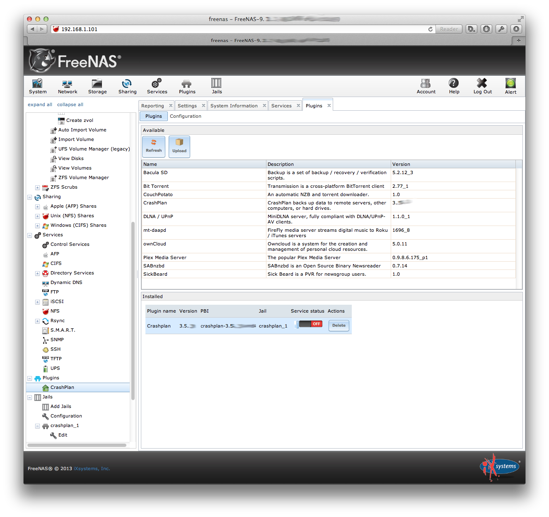Switch to the Reporting tab
The height and width of the screenshot is (517, 549).
pyautogui.click(x=152, y=106)
